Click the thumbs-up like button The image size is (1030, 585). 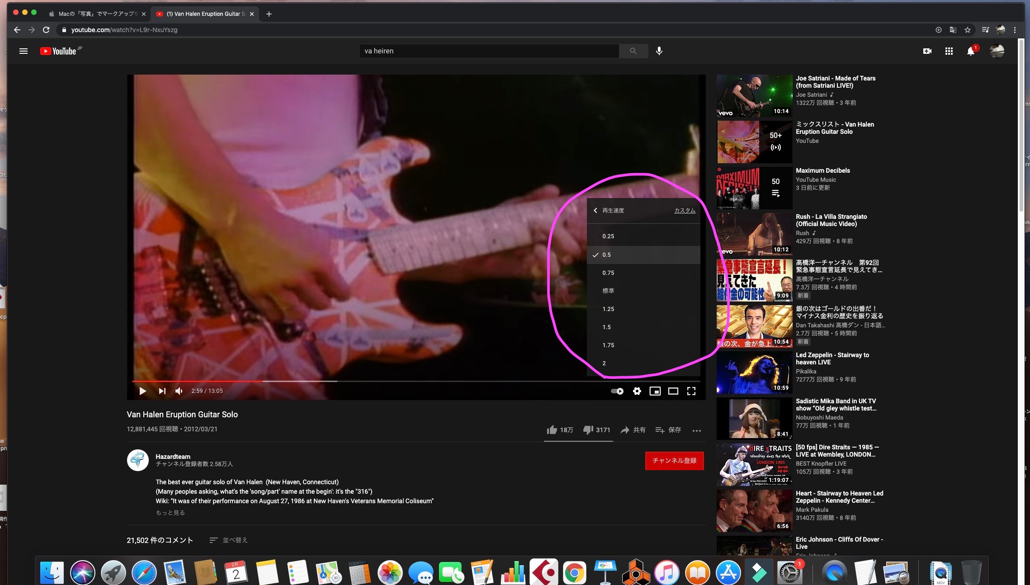click(552, 430)
